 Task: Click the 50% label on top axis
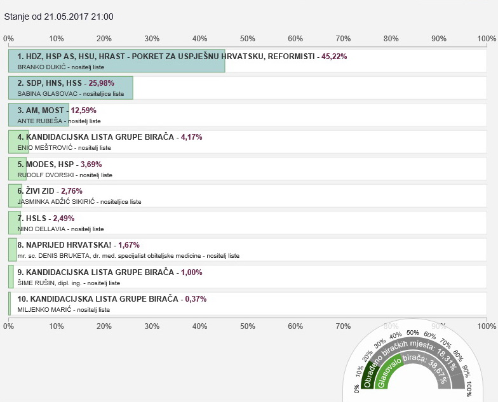[248, 39]
